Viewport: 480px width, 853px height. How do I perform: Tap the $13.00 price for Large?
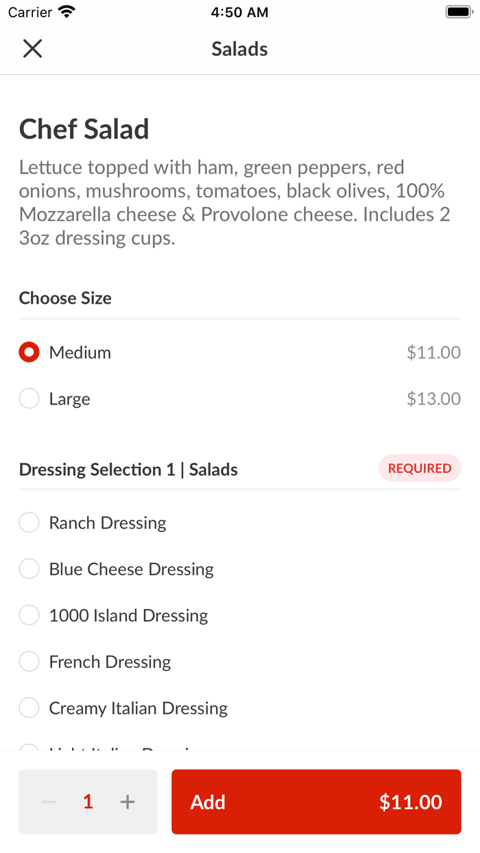pyautogui.click(x=433, y=398)
